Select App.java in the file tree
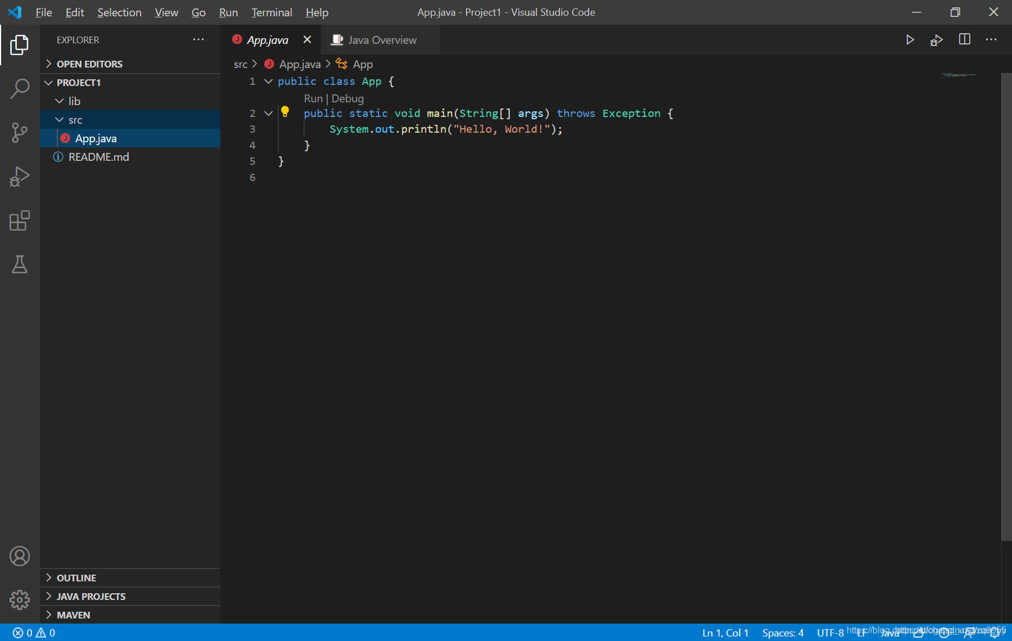Image resolution: width=1012 pixels, height=641 pixels. click(x=130, y=138)
